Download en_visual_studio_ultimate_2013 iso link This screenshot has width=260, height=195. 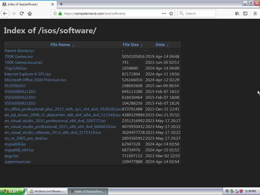tap(53, 132)
